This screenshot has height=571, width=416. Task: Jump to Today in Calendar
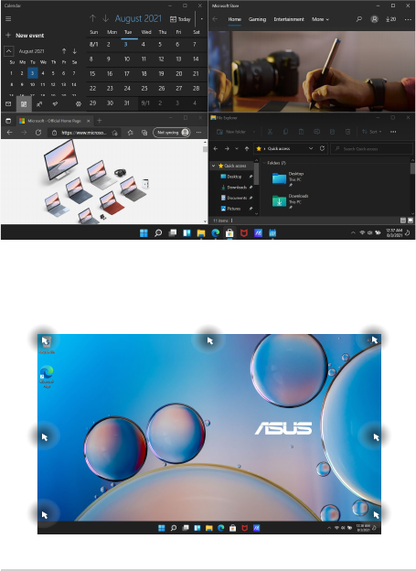(x=180, y=19)
